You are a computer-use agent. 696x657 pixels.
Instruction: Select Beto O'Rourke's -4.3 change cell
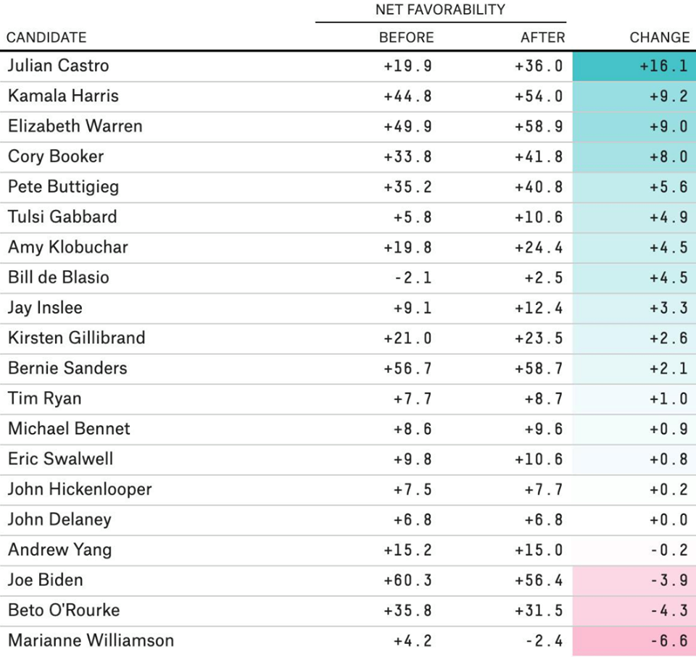coord(634,611)
